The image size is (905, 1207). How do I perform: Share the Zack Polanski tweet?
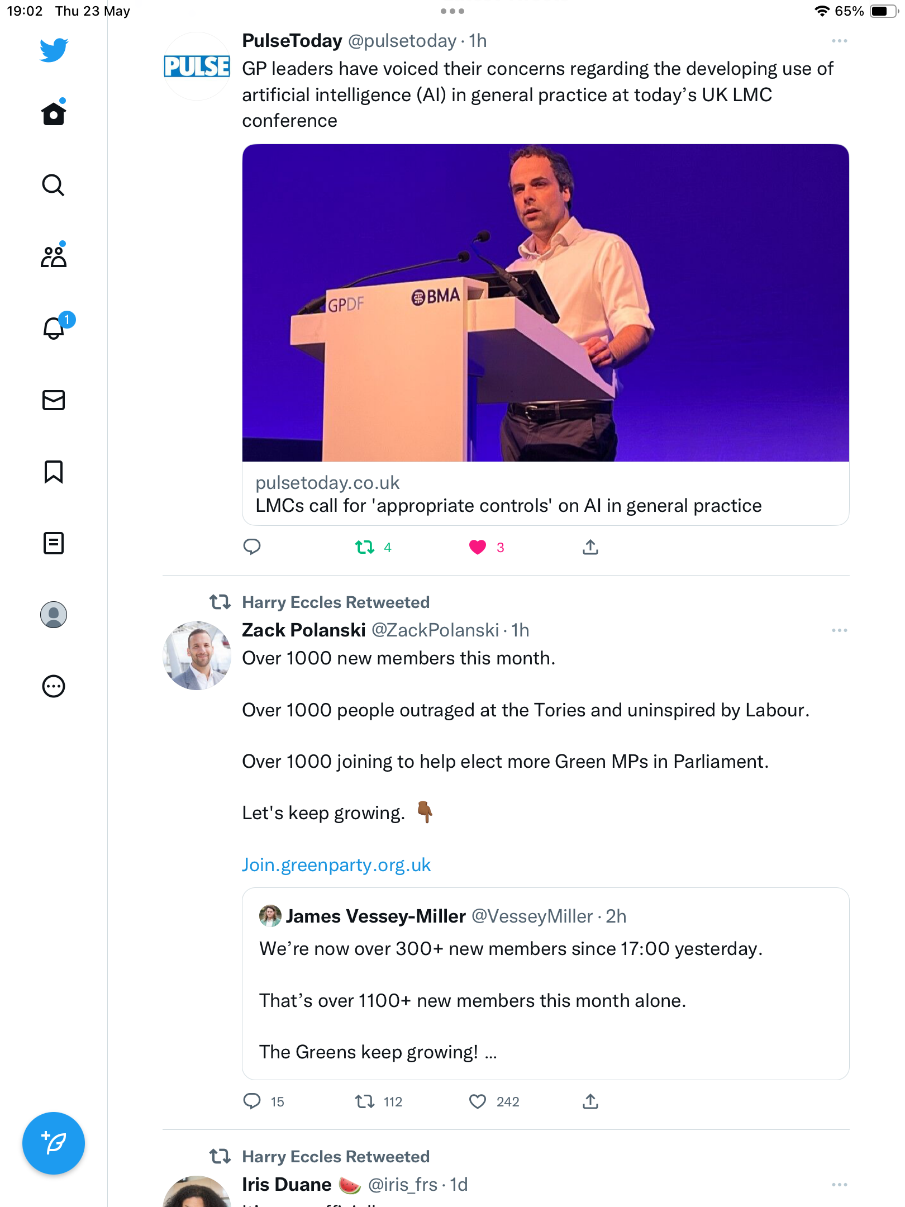590,1101
